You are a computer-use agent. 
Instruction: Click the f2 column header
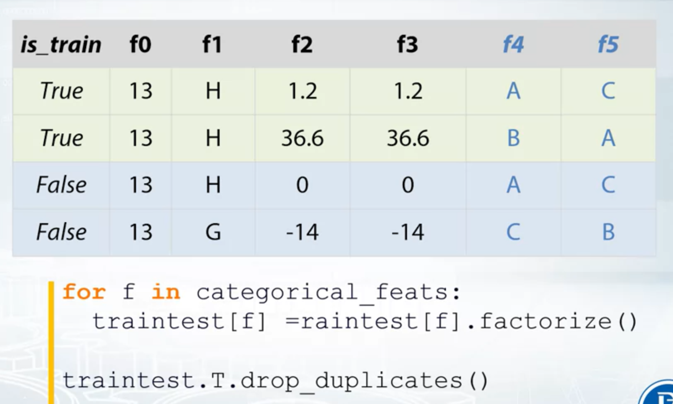[302, 45]
